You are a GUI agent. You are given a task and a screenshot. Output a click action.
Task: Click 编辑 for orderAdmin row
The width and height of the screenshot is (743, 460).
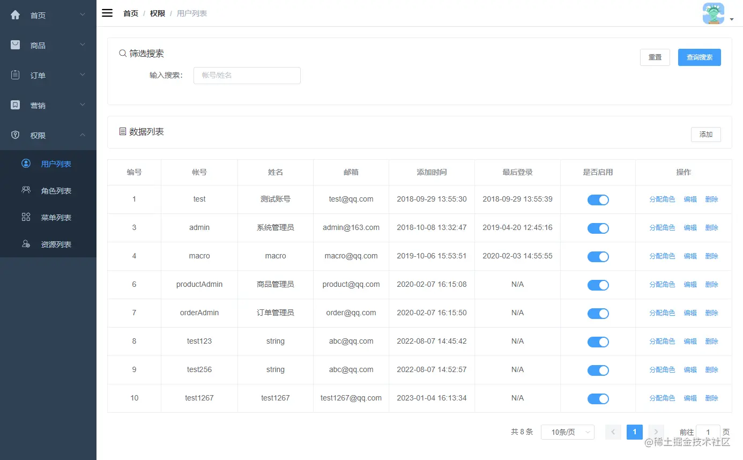[690, 313]
